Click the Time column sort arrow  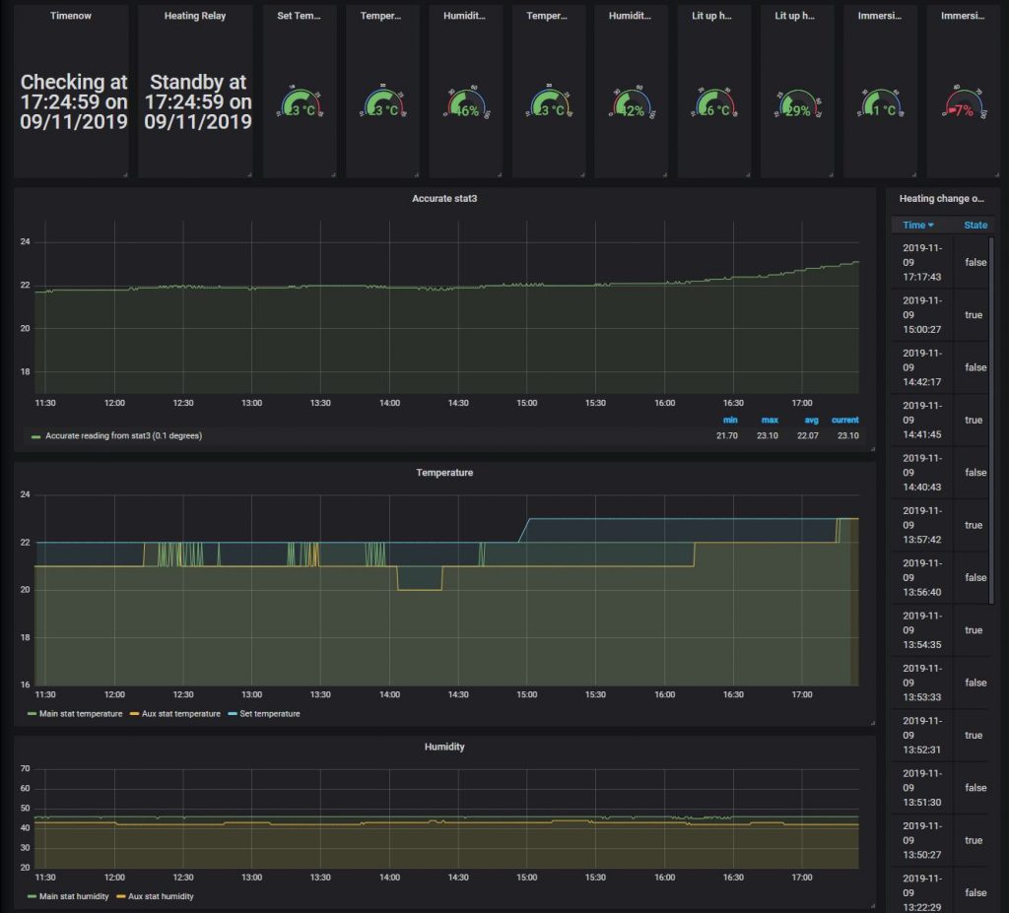pos(930,226)
